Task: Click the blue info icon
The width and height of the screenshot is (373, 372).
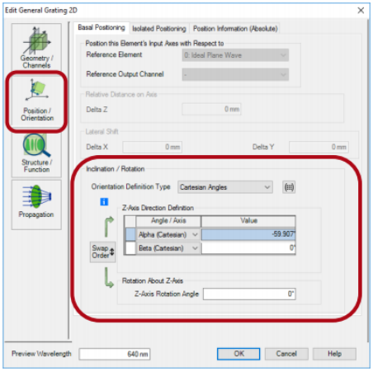Action: [104, 202]
